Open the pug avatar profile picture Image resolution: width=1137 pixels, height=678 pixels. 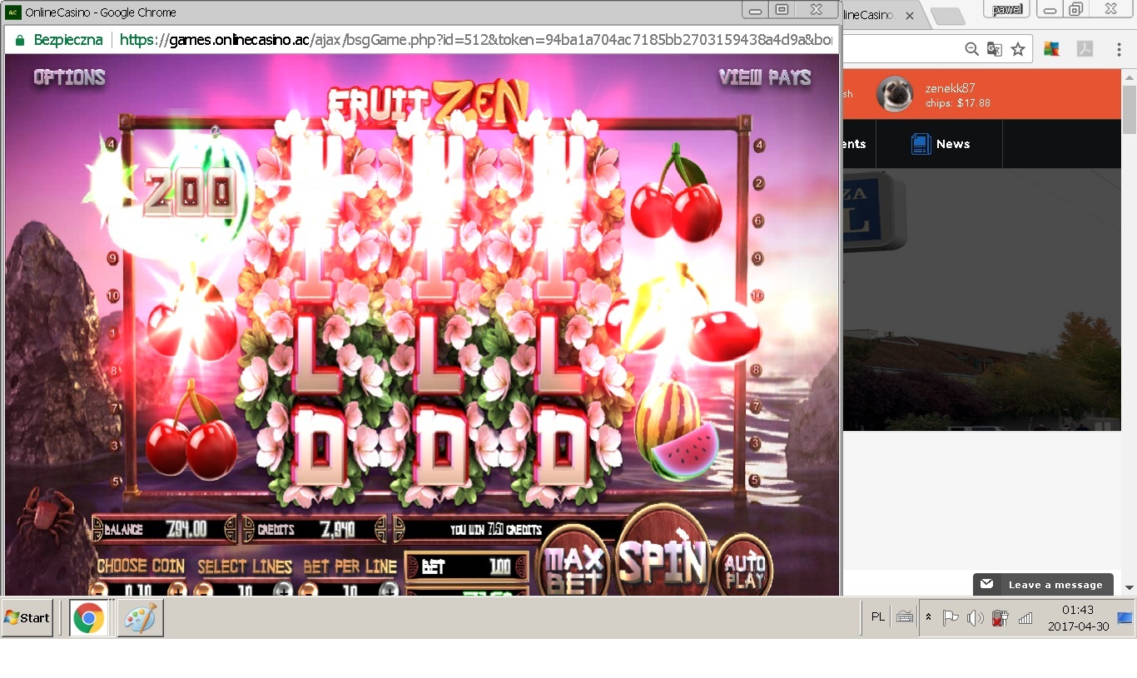coord(896,94)
